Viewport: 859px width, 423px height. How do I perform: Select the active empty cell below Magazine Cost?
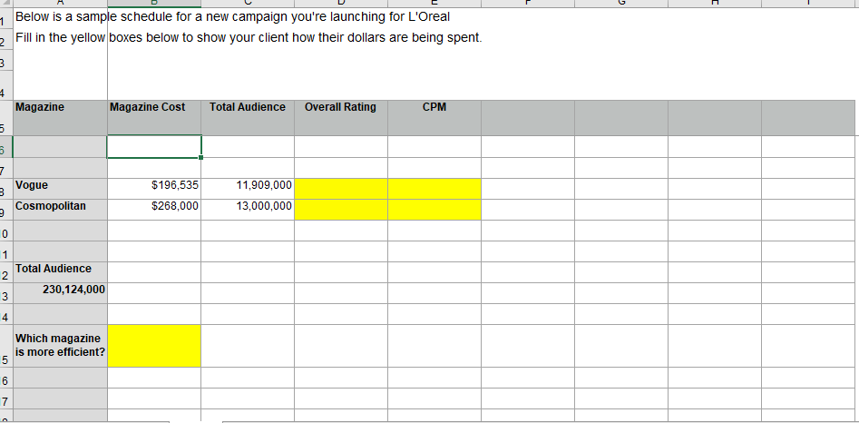[154, 147]
